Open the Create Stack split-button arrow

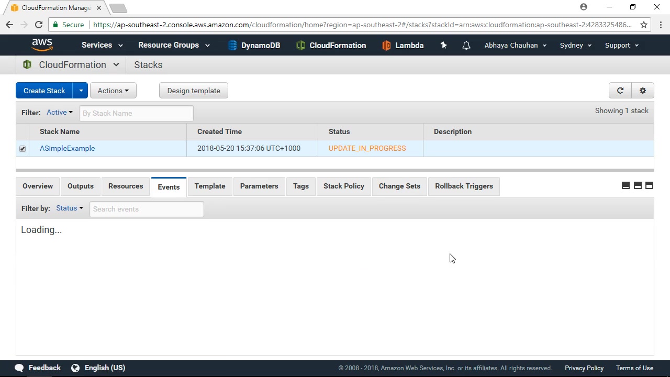81,91
